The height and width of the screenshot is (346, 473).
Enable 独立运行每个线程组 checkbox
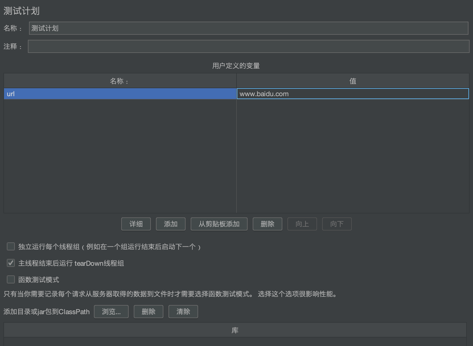coord(11,246)
